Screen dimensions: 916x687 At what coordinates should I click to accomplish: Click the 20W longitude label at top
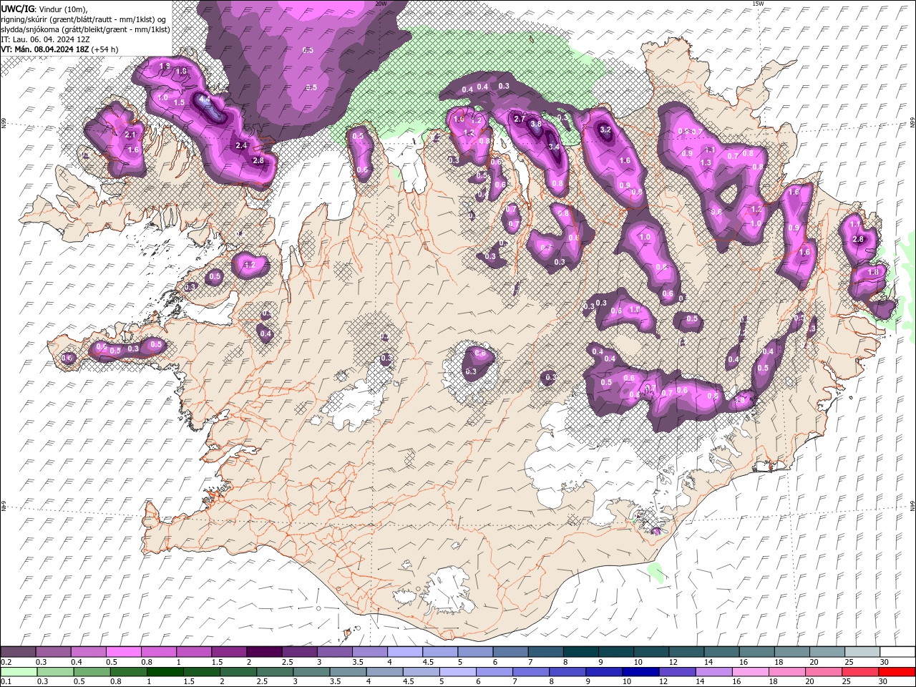pyautogui.click(x=381, y=4)
